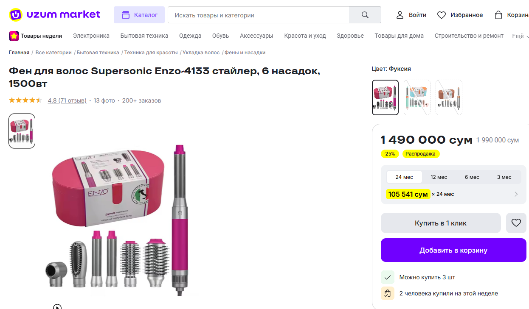Play the product video icon

[57, 306]
